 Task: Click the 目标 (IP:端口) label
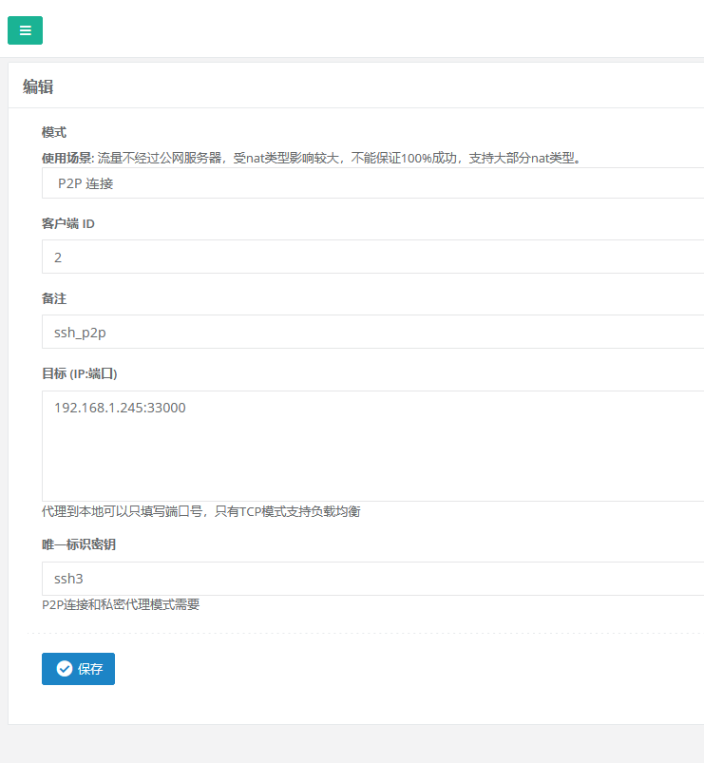click(79, 373)
